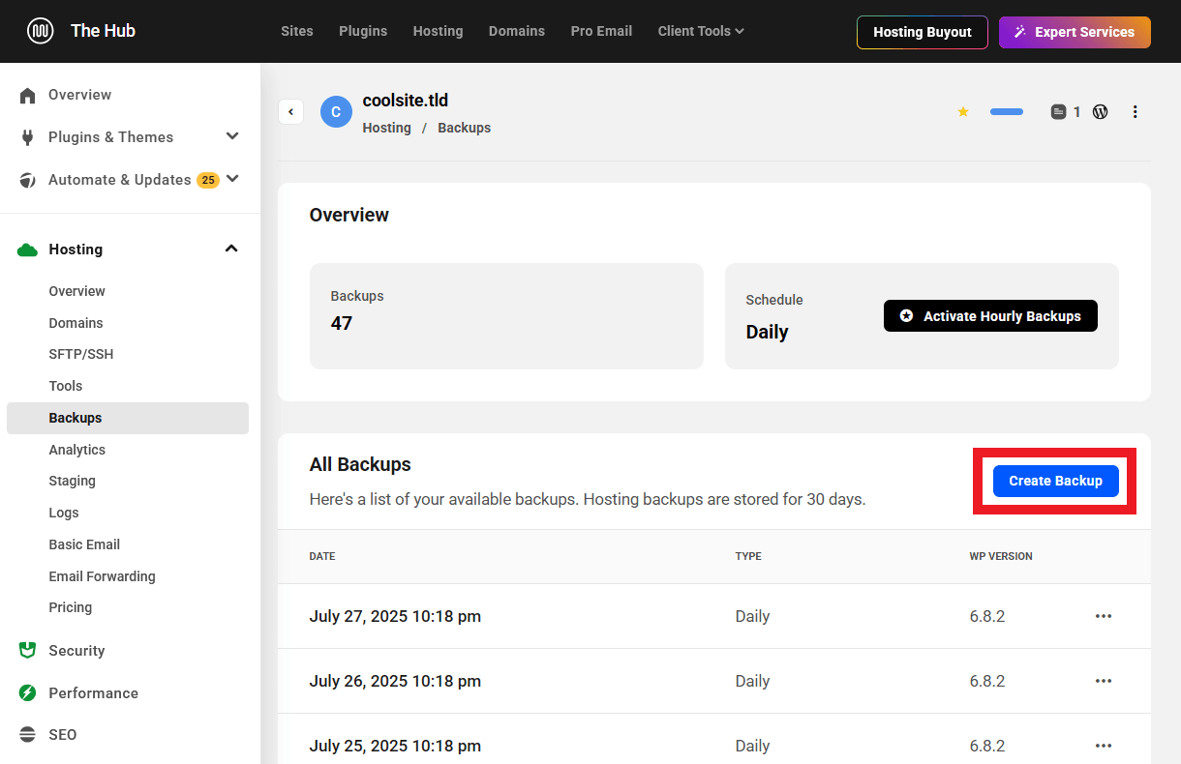Expand the Plugins & Themes section
1181x764 pixels.
point(231,136)
